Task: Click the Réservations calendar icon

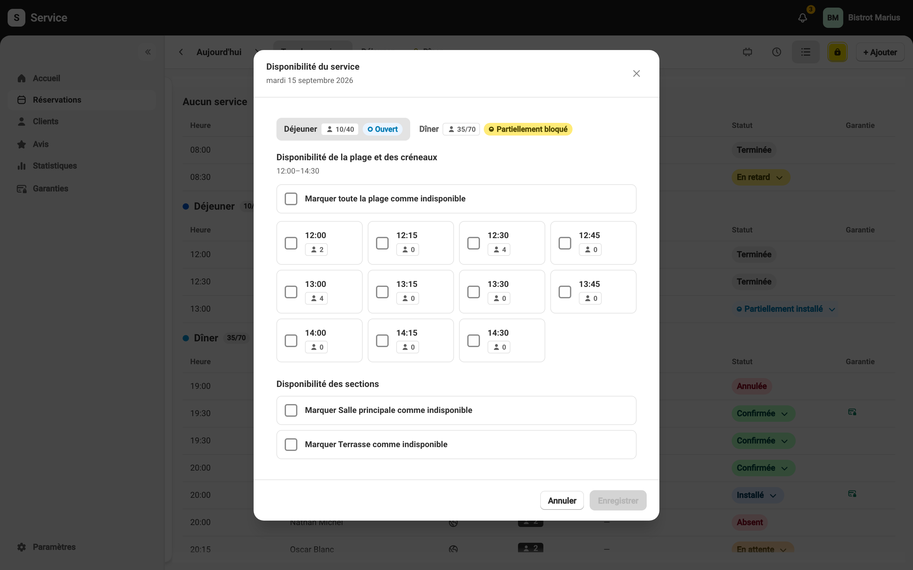Action: pyautogui.click(x=22, y=100)
